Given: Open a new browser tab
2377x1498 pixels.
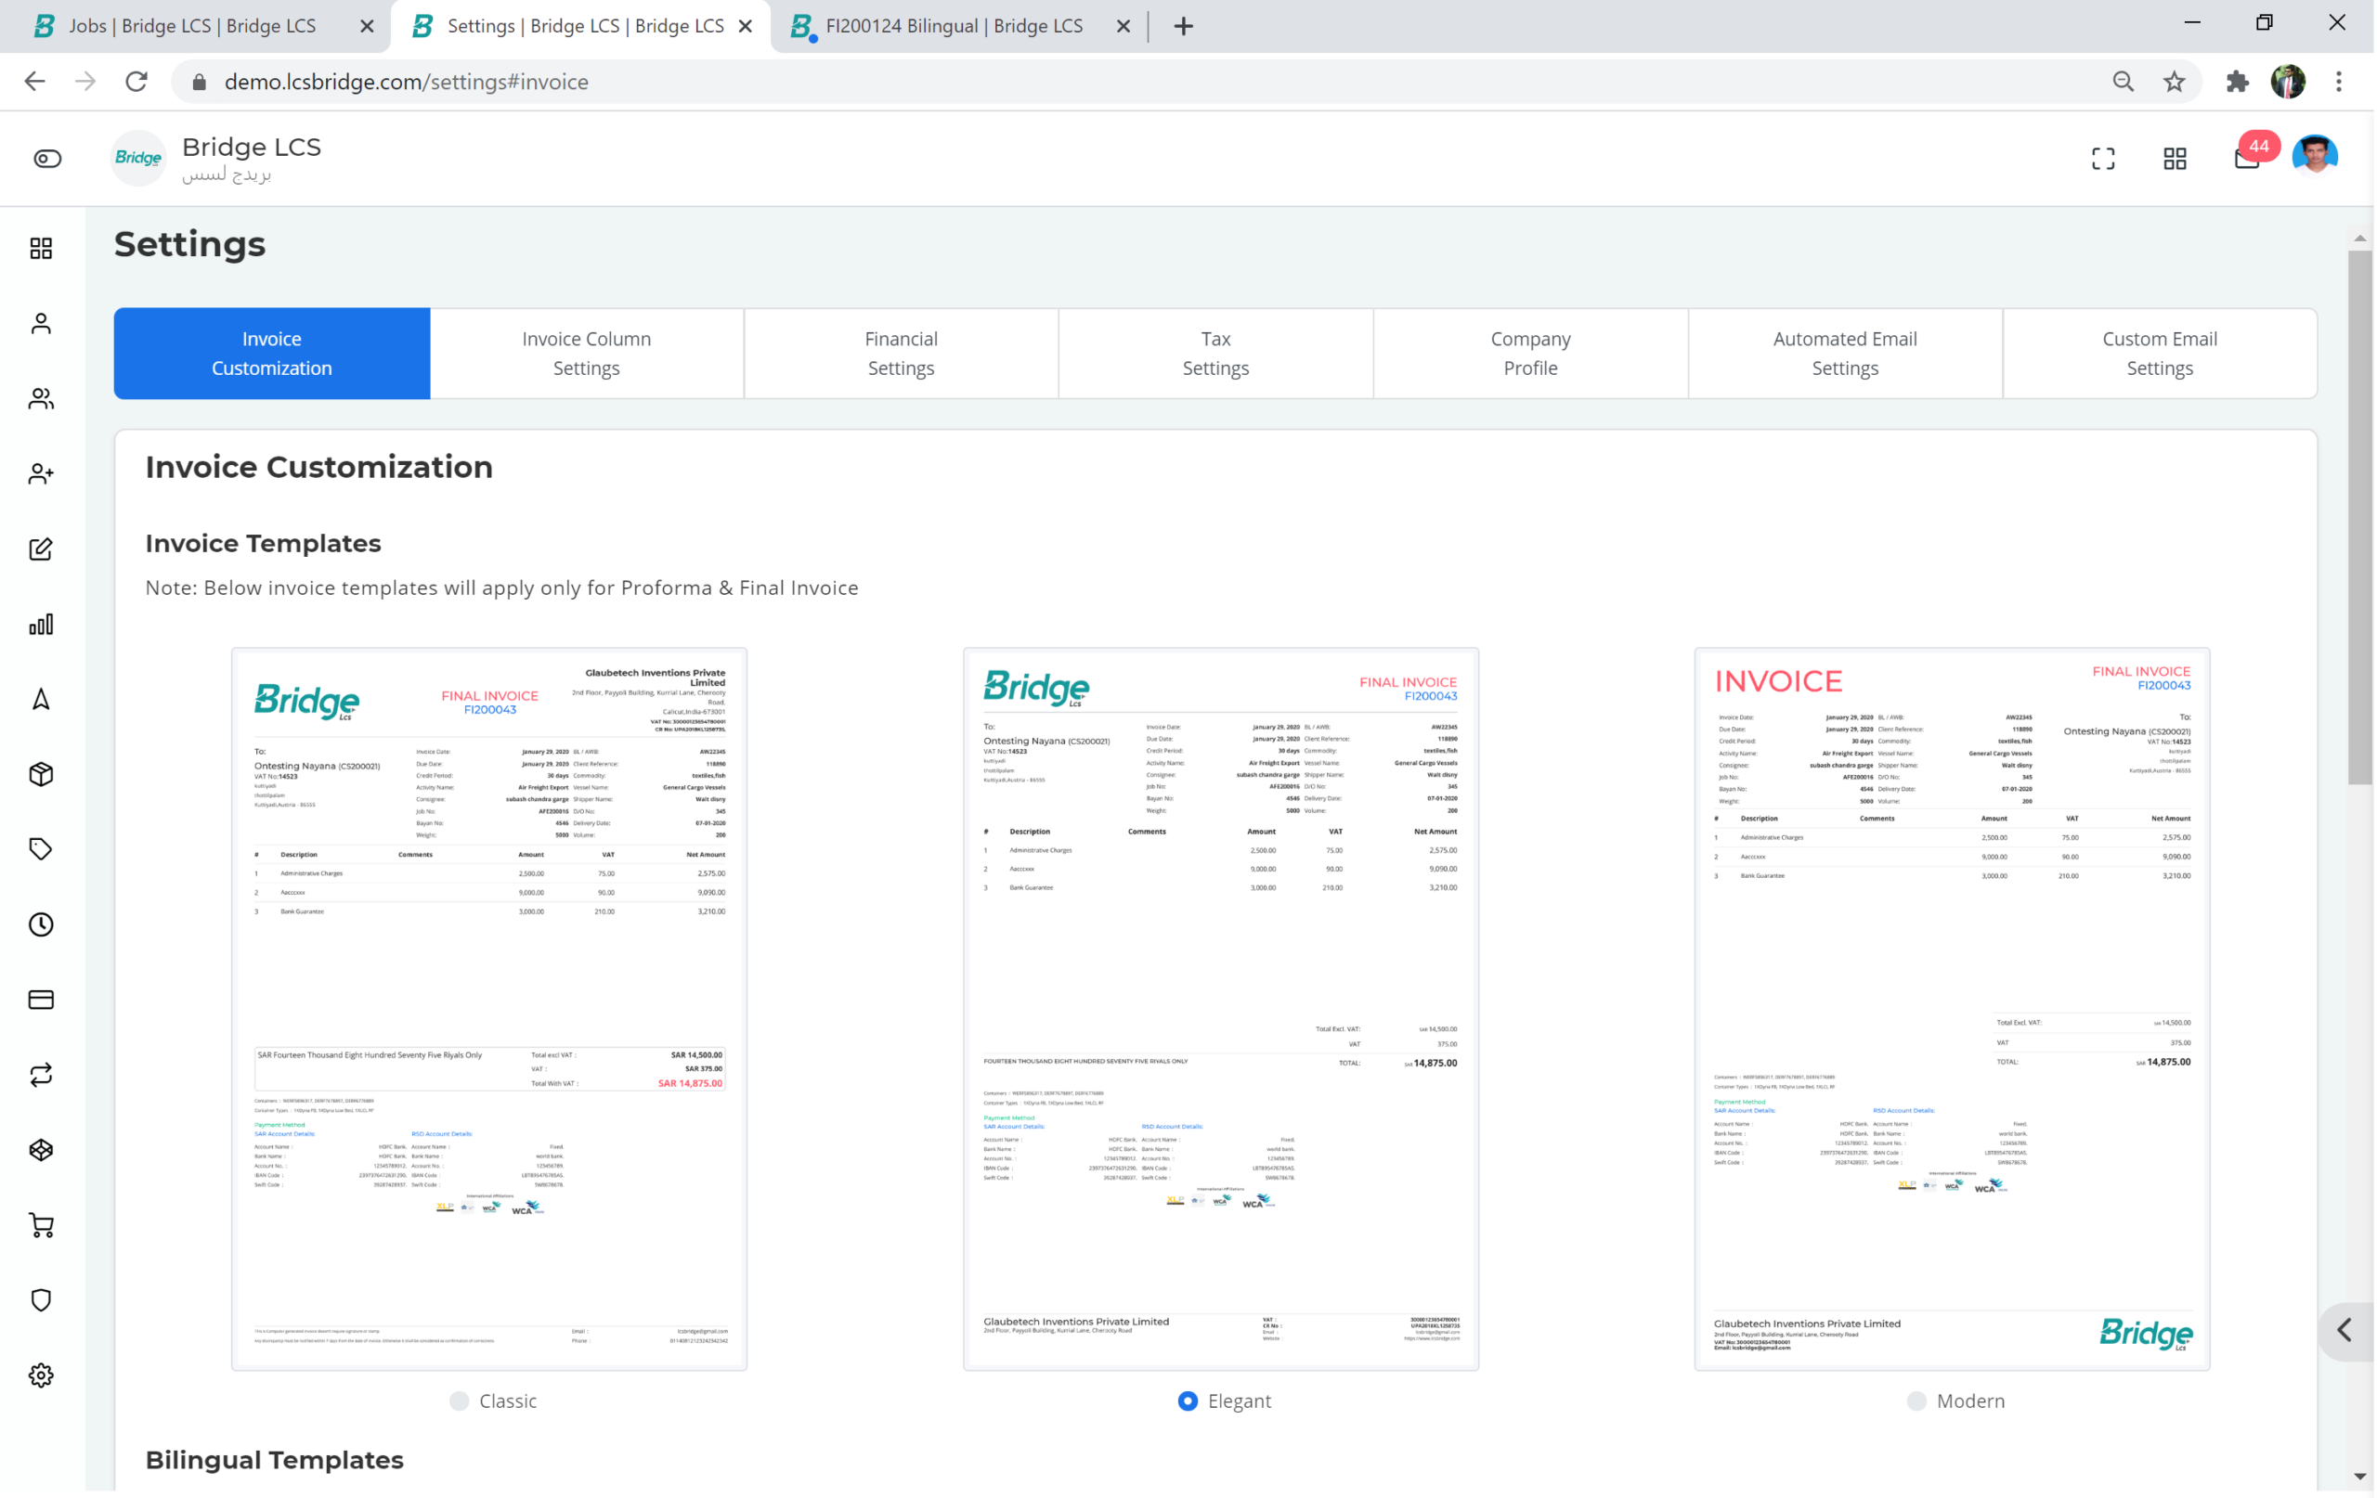Looking at the screenshot, I should (x=1184, y=27).
